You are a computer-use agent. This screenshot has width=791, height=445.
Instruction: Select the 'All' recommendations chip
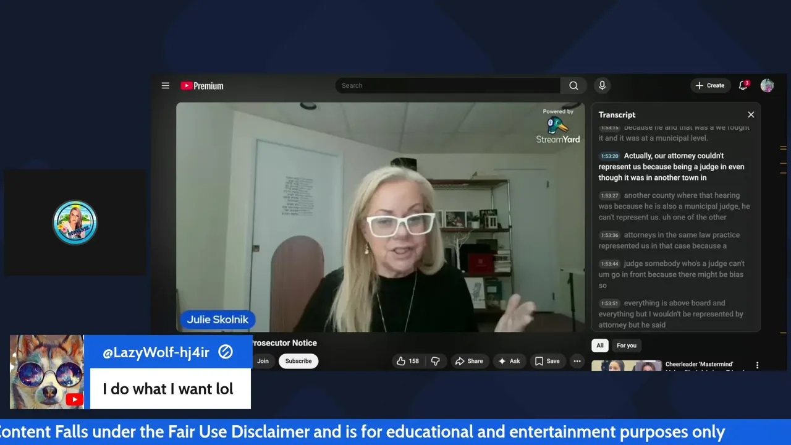tap(599, 345)
